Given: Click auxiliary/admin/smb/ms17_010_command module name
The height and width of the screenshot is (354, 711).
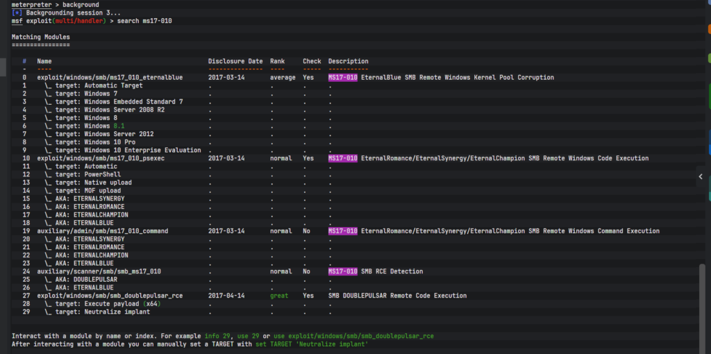Looking at the screenshot, I should tap(102, 230).
